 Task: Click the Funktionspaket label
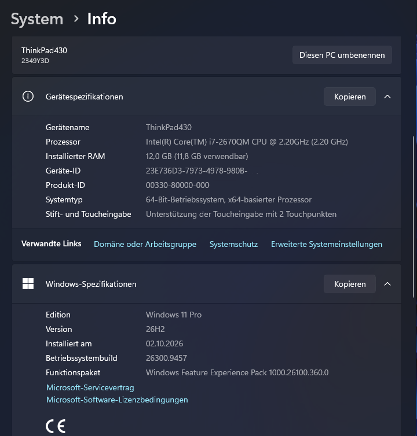pyautogui.click(x=73, y=372)
